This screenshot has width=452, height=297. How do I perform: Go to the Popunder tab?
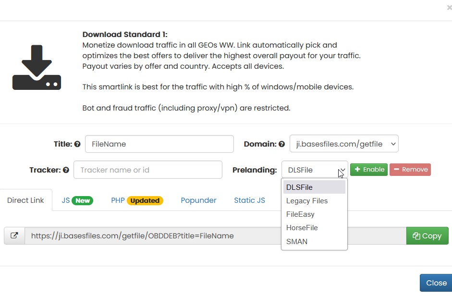pyautogui.click(x=198, y=200)
